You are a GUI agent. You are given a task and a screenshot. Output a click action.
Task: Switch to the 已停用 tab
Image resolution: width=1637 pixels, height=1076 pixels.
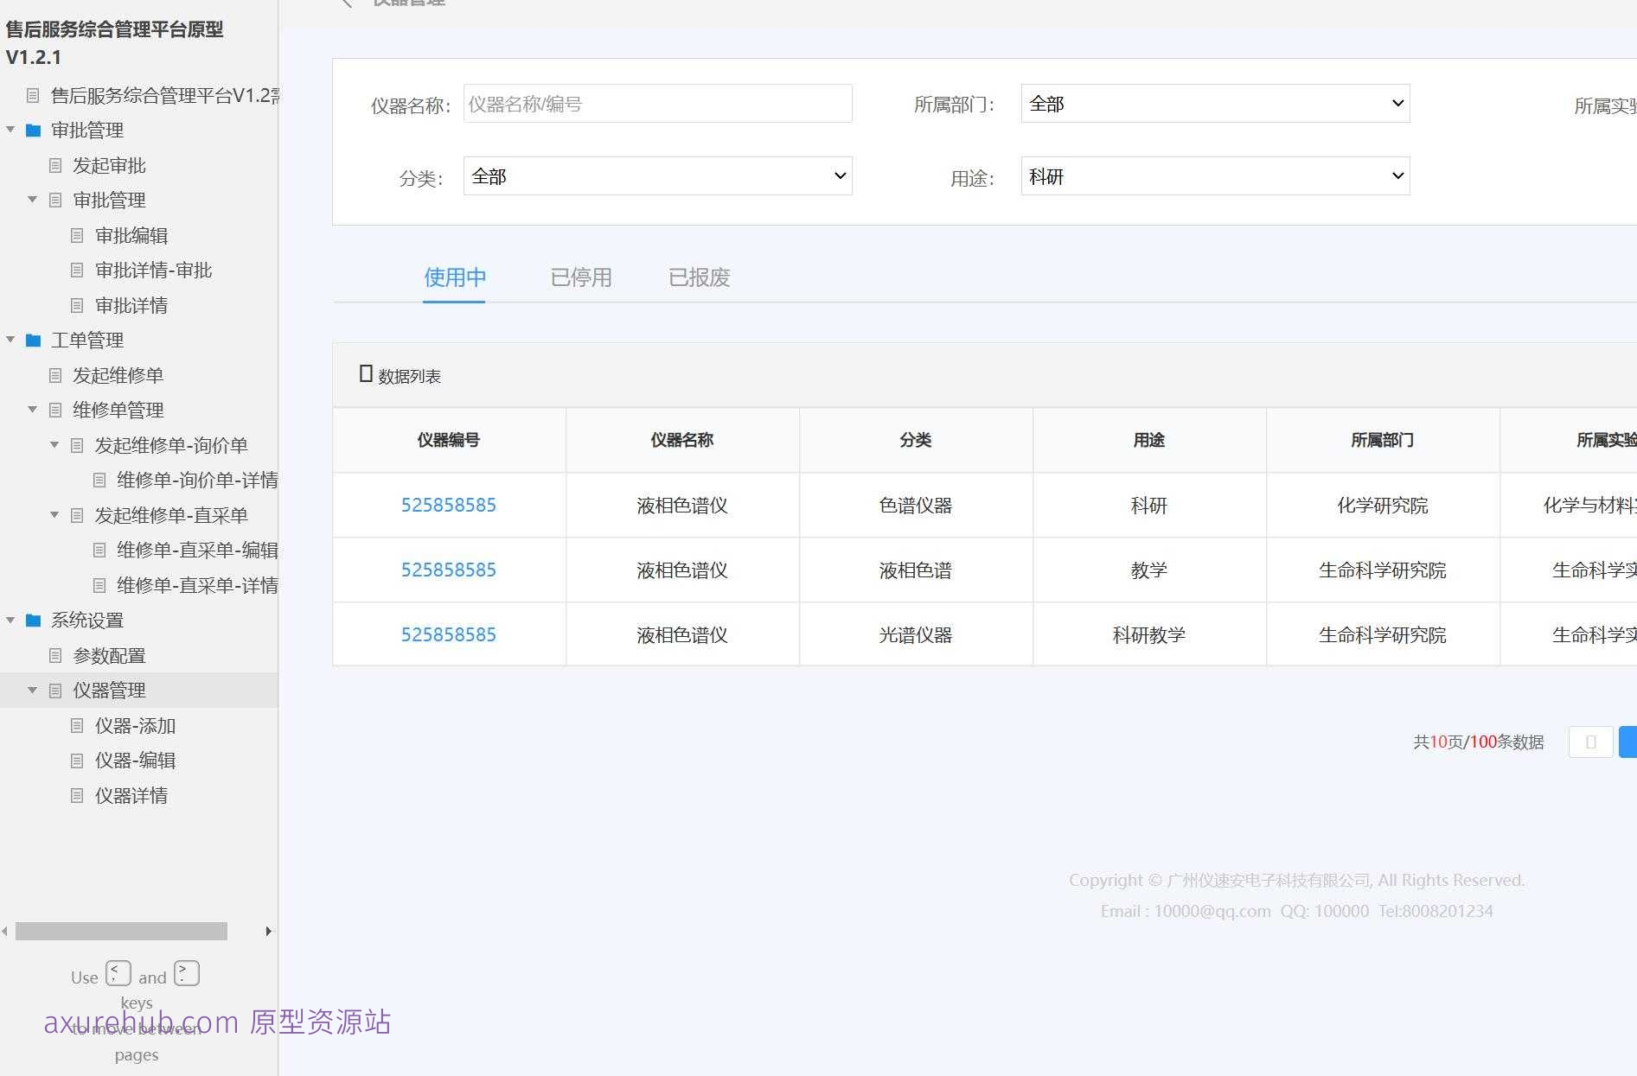click(x=580, y=277)
